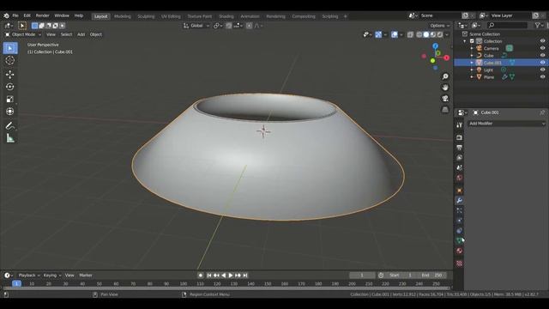Open Output properties tab
This screenshot has height=309, width=549.
point(460,148)
